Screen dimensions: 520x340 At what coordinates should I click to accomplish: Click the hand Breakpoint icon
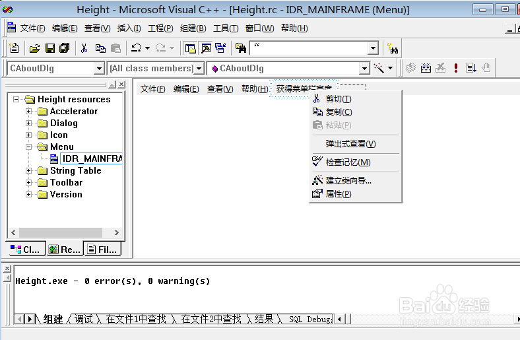pyautogui.click(x=486, y=68)
